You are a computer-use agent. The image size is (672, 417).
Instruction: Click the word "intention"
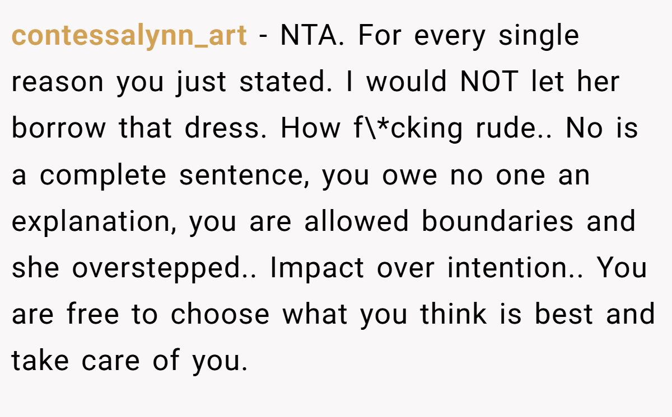[x=515, y=268]
